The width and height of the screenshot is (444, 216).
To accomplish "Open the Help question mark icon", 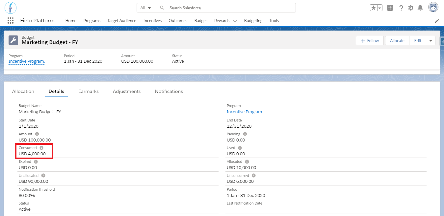I will (x=401, y=8).
